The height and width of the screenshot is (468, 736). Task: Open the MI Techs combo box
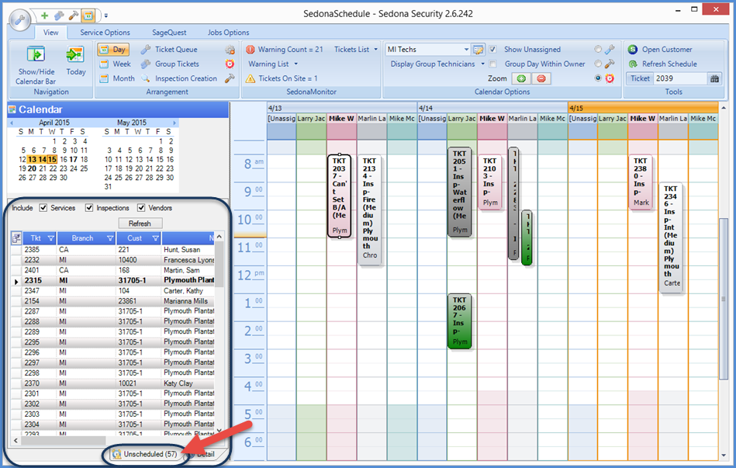pos(427,50)
